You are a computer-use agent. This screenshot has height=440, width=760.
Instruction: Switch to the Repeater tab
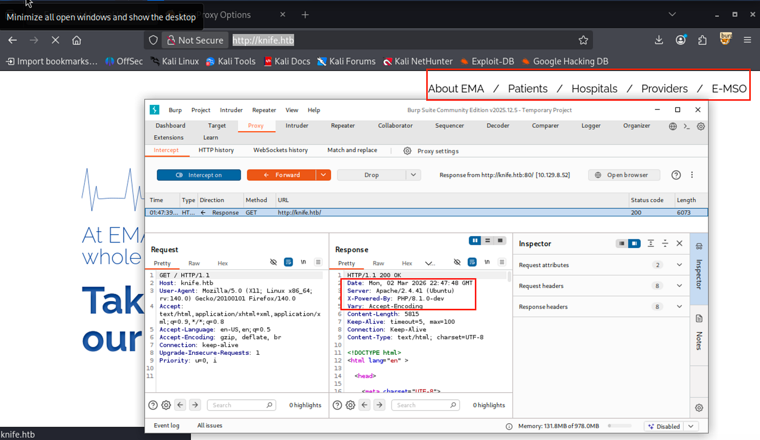[343, 126]
